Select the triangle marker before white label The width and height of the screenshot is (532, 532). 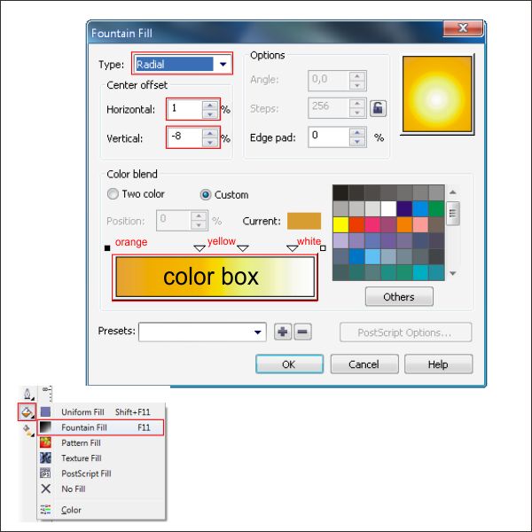[292, 248]
